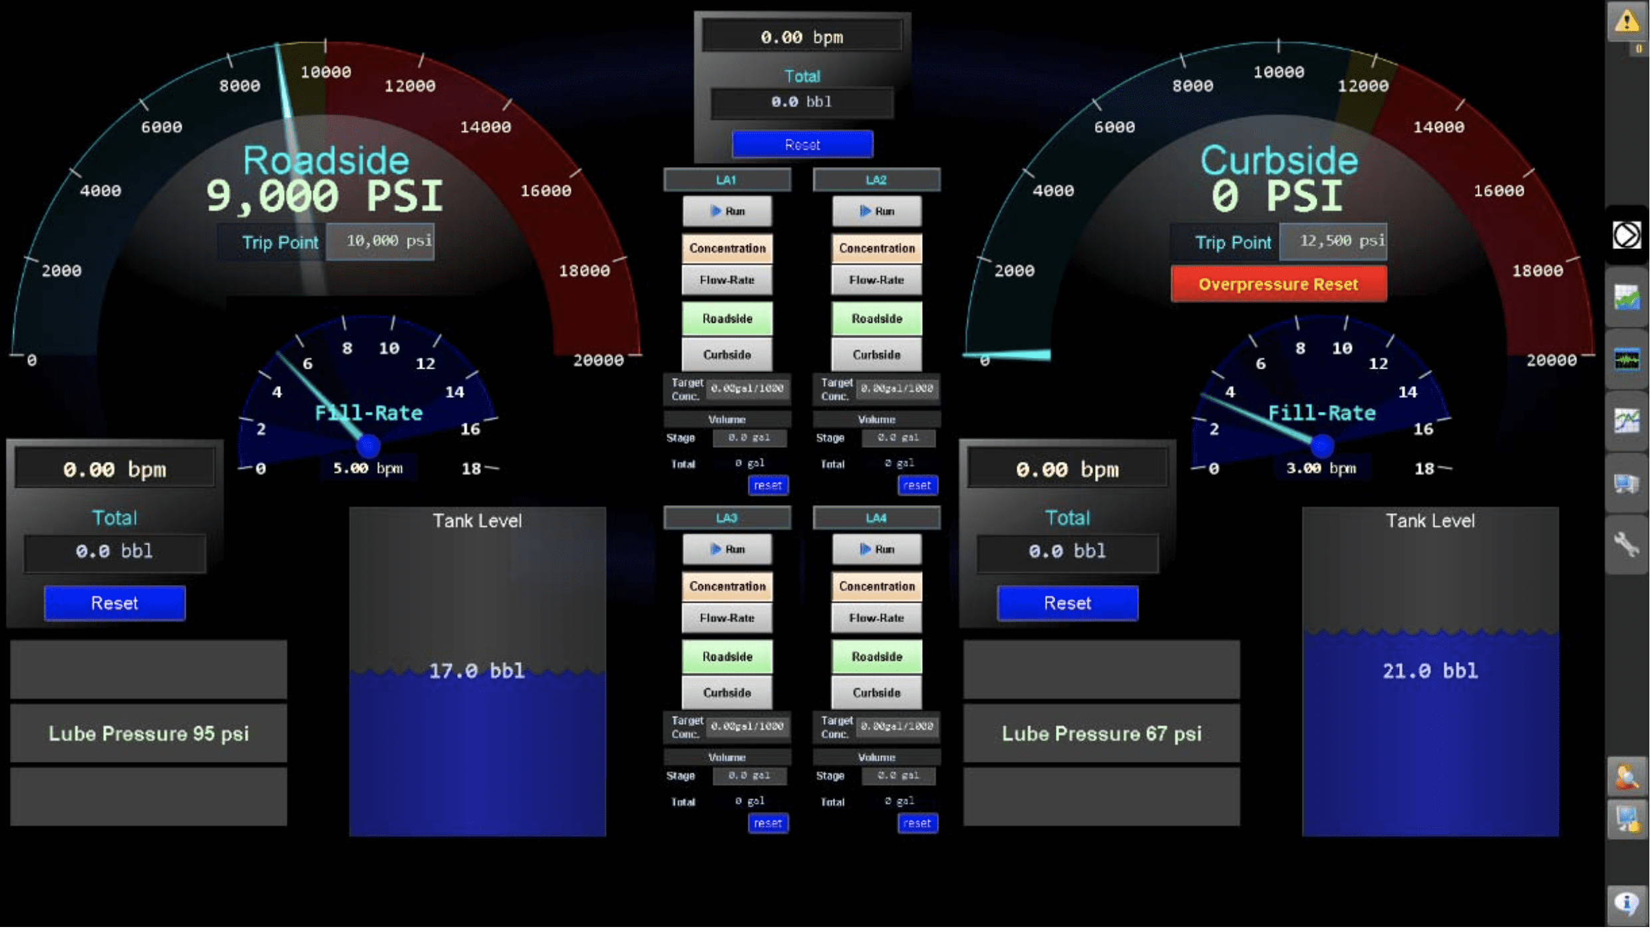The width and height of the screenshot is (1650, 933).
Task: Select Concentration mode for LA2
Action: (x=877, y=248)
